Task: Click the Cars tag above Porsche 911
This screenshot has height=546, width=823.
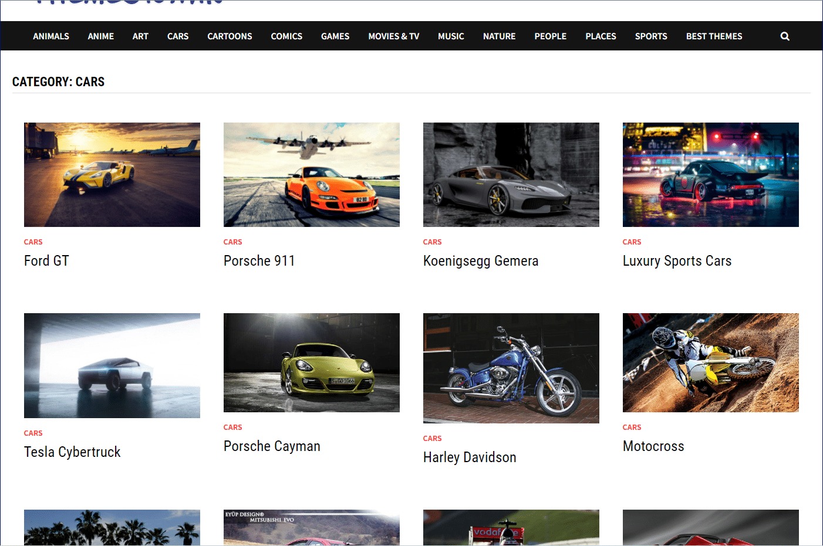Action: click(x=232, y=242)
